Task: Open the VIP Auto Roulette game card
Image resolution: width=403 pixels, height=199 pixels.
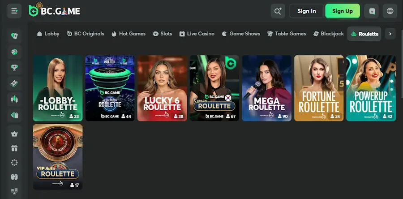Action: (58, 157)
